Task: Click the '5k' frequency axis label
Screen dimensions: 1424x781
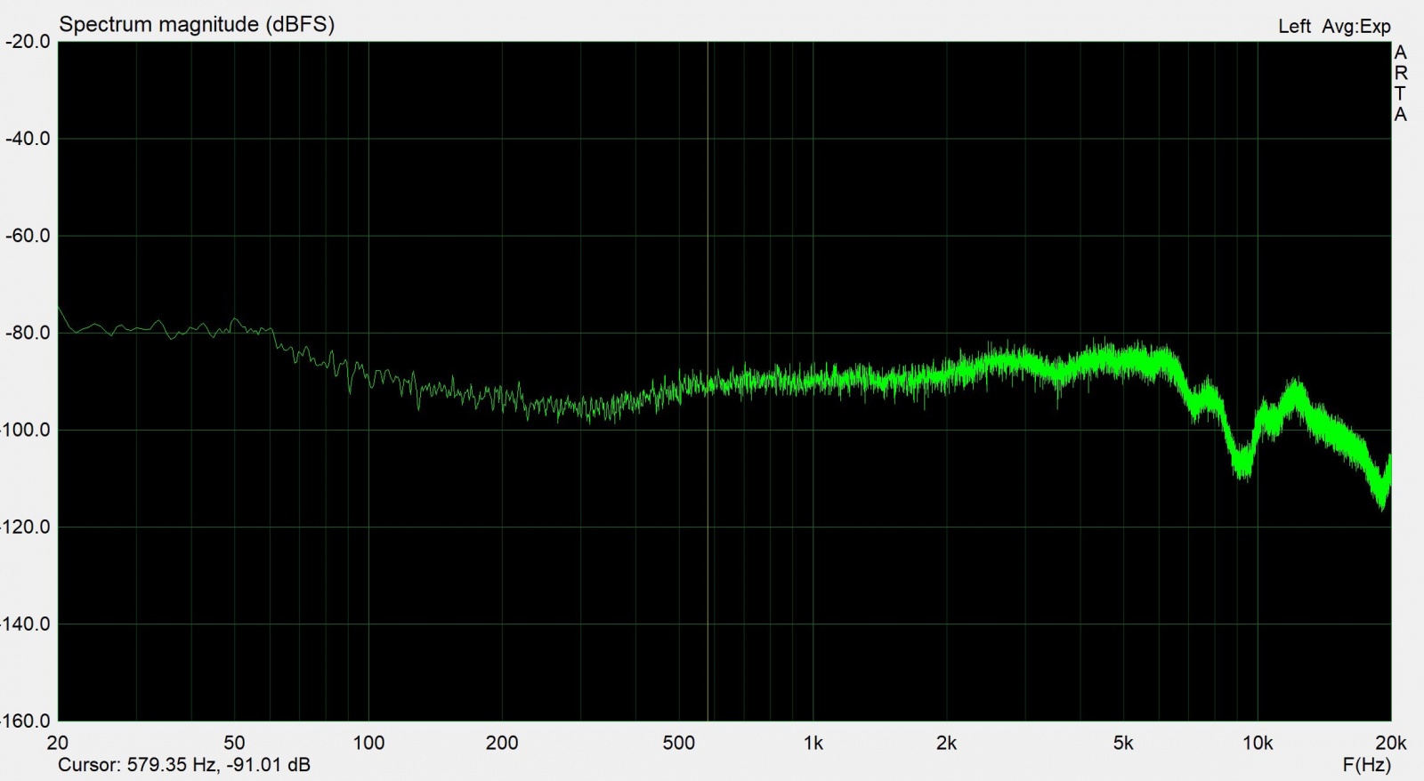Action: (x=1123, y=743)
